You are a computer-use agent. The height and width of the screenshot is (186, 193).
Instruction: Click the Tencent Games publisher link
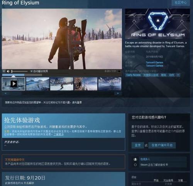pos(154,66)
